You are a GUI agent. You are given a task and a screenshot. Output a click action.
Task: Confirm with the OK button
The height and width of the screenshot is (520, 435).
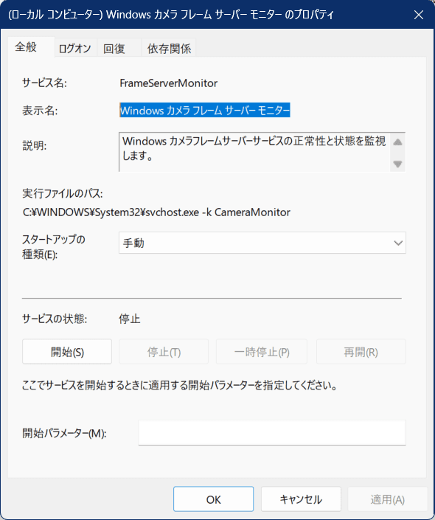point(213,499)
